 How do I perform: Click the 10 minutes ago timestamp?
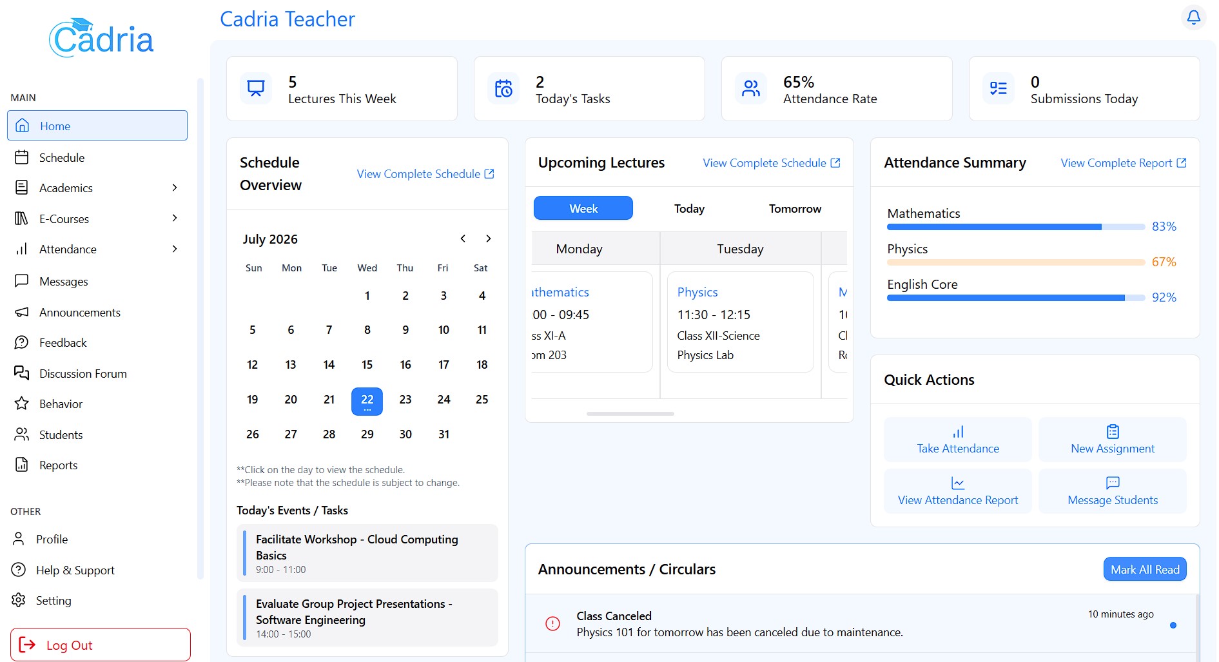click(1121, 614)
